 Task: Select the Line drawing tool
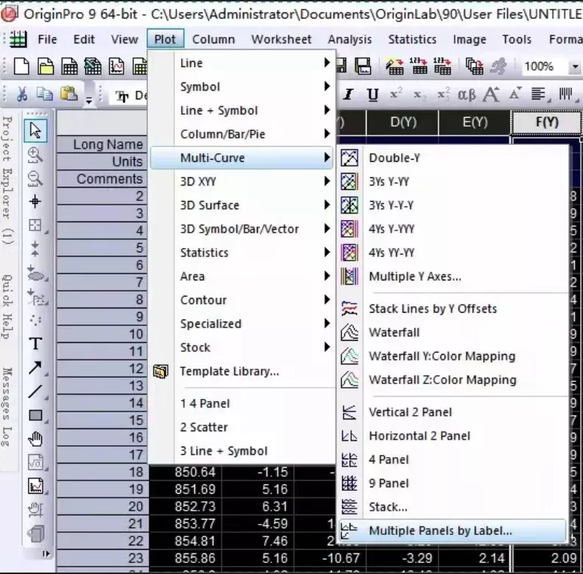tap(35, 391)
